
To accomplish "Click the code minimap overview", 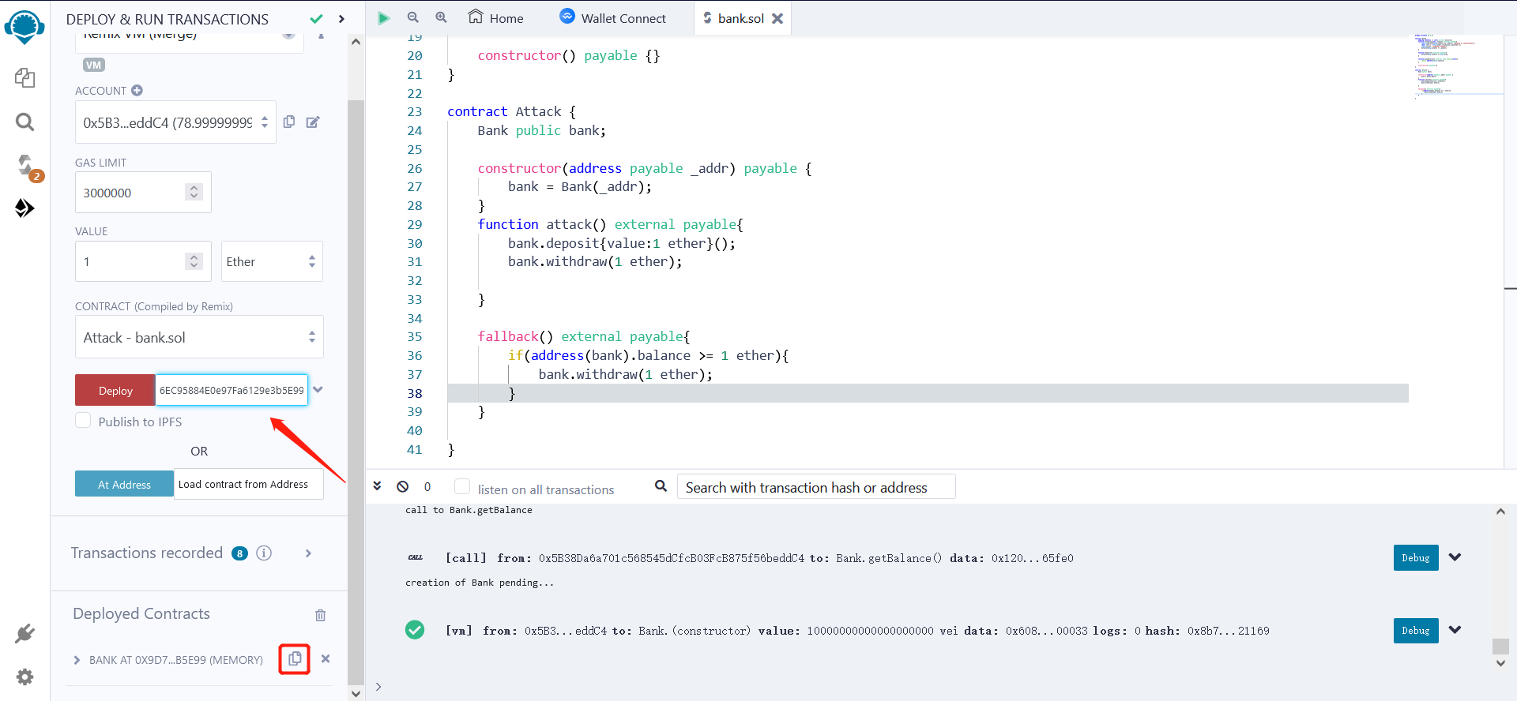I will [x=1459, y=65].
